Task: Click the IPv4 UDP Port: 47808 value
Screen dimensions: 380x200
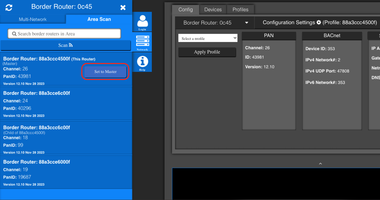Action: coord(327,71)
